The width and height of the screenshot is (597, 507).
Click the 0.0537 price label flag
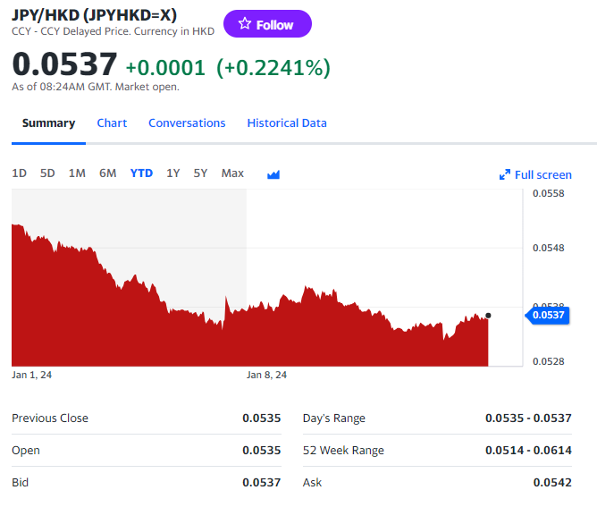pos(548,315)
